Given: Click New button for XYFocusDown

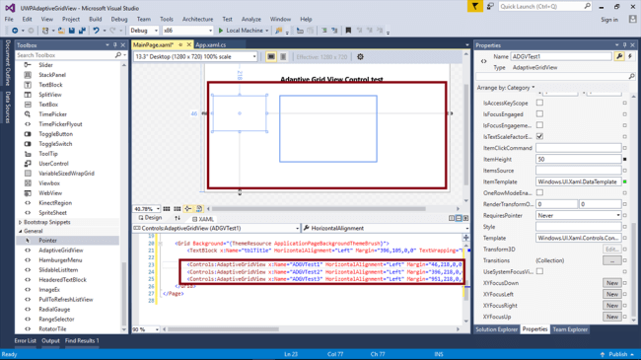Looking at the screenshot, I should click(x=612, y=283).
